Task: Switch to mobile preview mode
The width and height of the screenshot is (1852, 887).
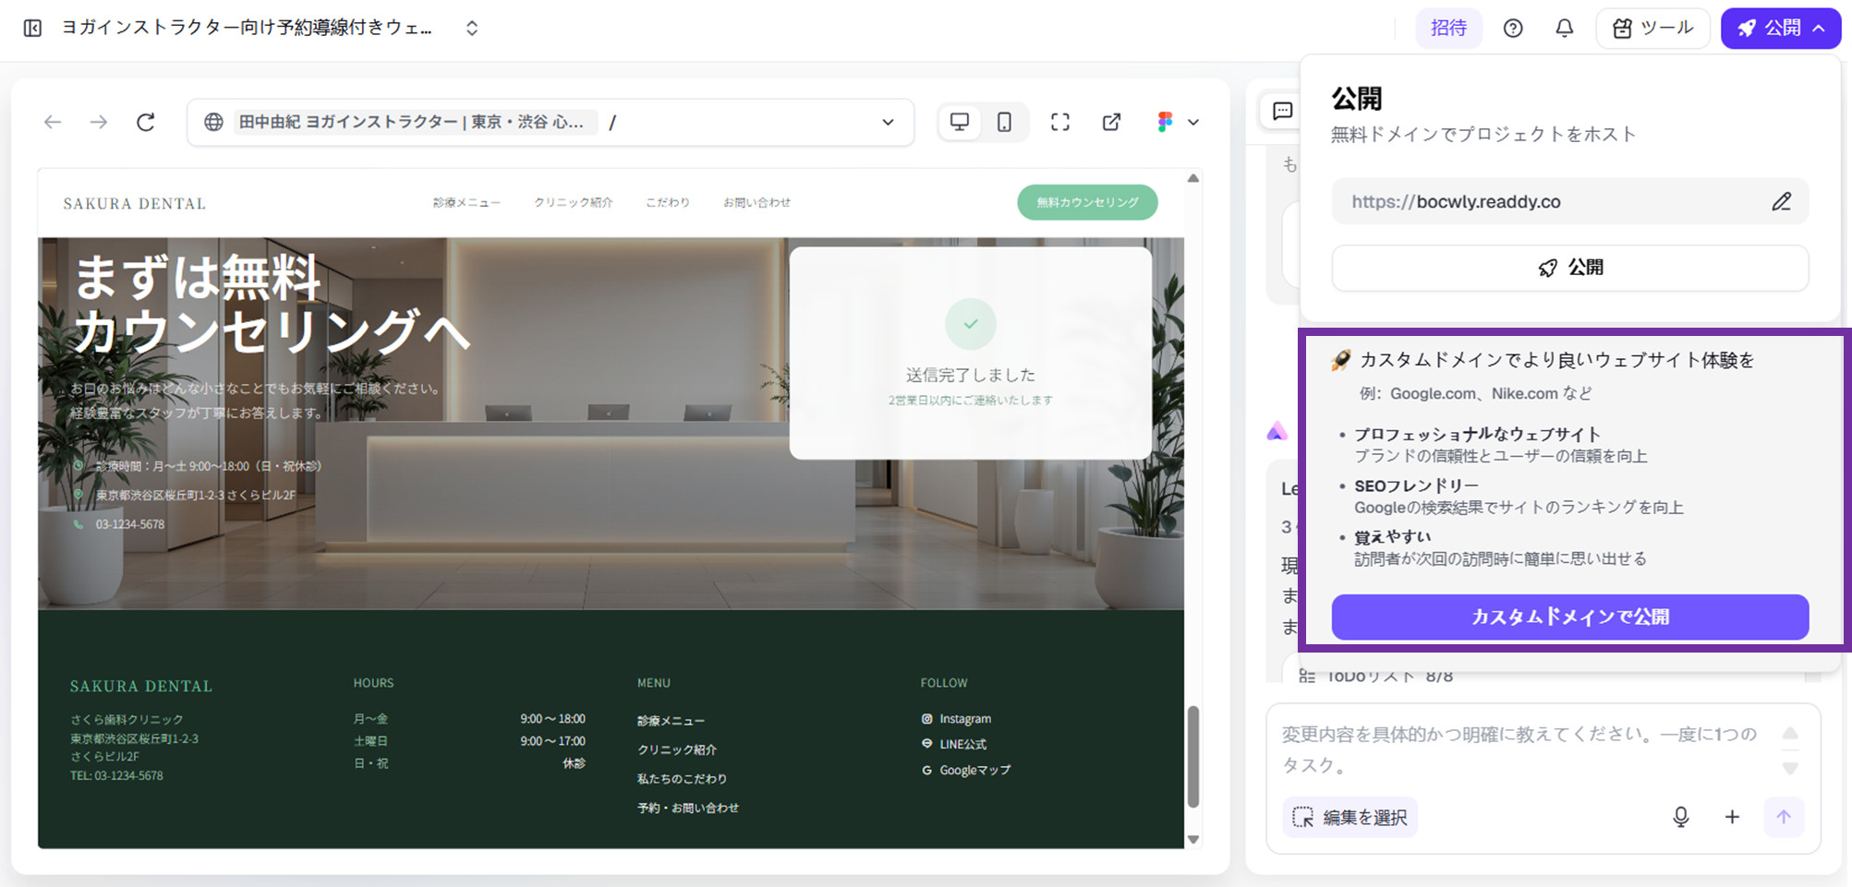Action: 1004,122
